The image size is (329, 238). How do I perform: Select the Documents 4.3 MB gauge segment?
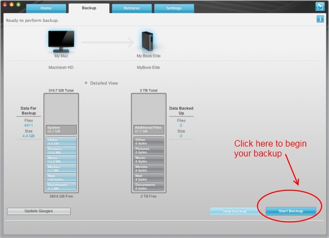[61, 187]
